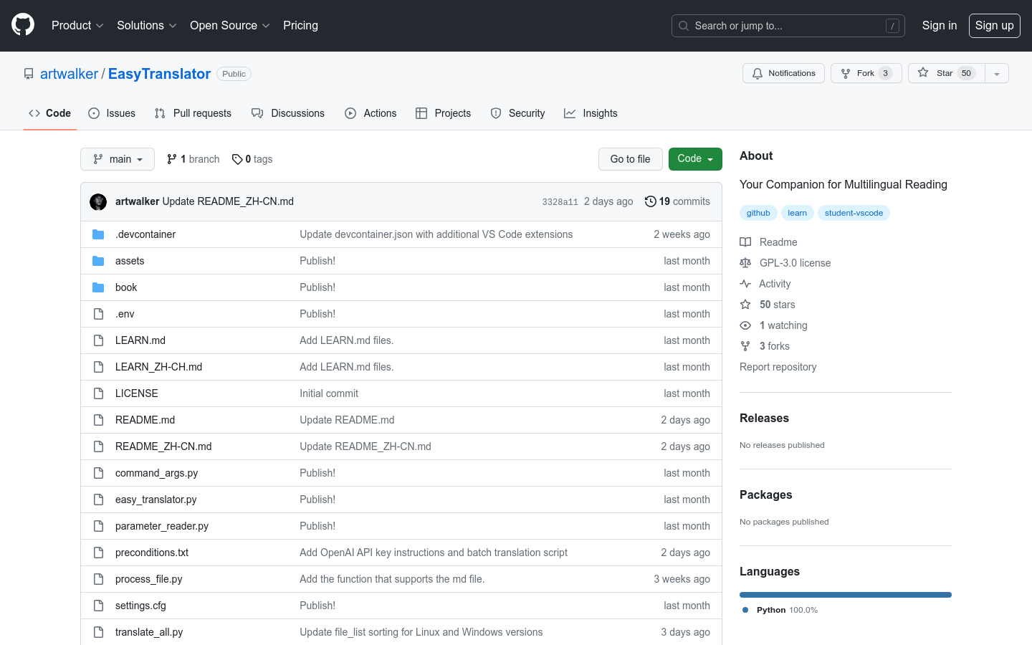Viewport: 1032px width, 645px height.
Task: Click the commit history clock icon
Action: point(650,201)
